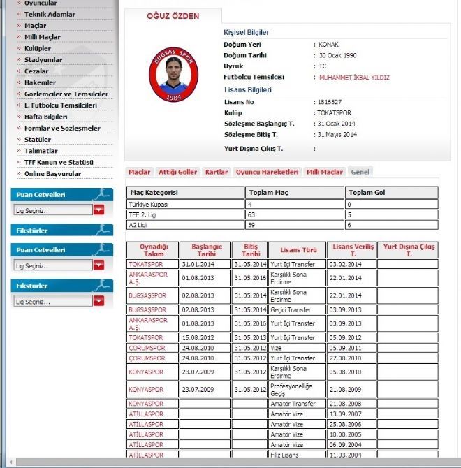461x468 pixels.
Task: Open the first Puan Cetvelleri dropdown arrow
Action: 98,210
